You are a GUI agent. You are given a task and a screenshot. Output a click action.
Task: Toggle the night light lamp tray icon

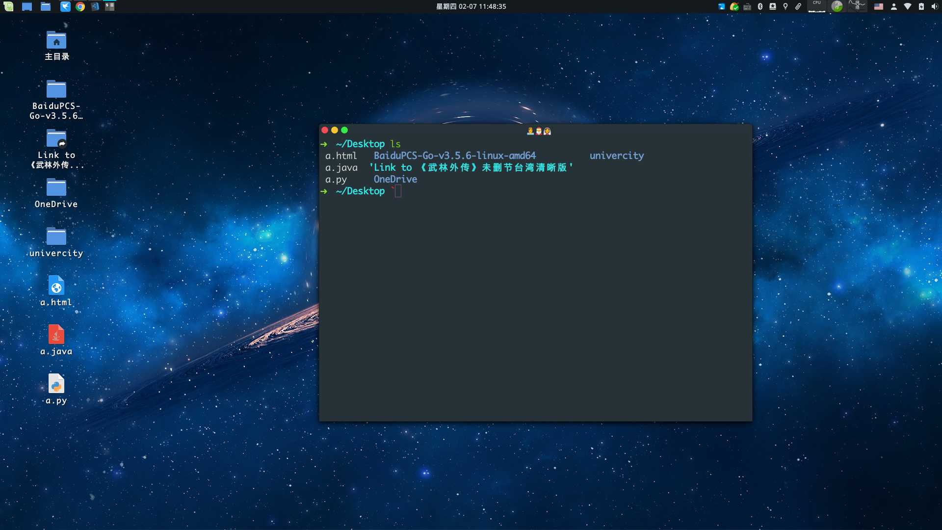785,7
